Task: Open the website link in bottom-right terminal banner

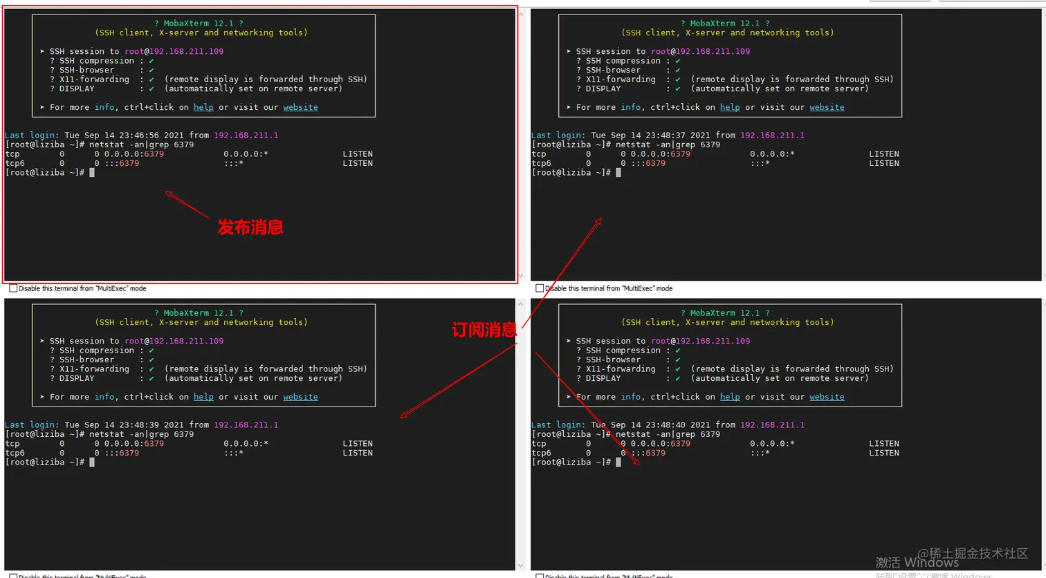Action: click(x=827, y=397)
